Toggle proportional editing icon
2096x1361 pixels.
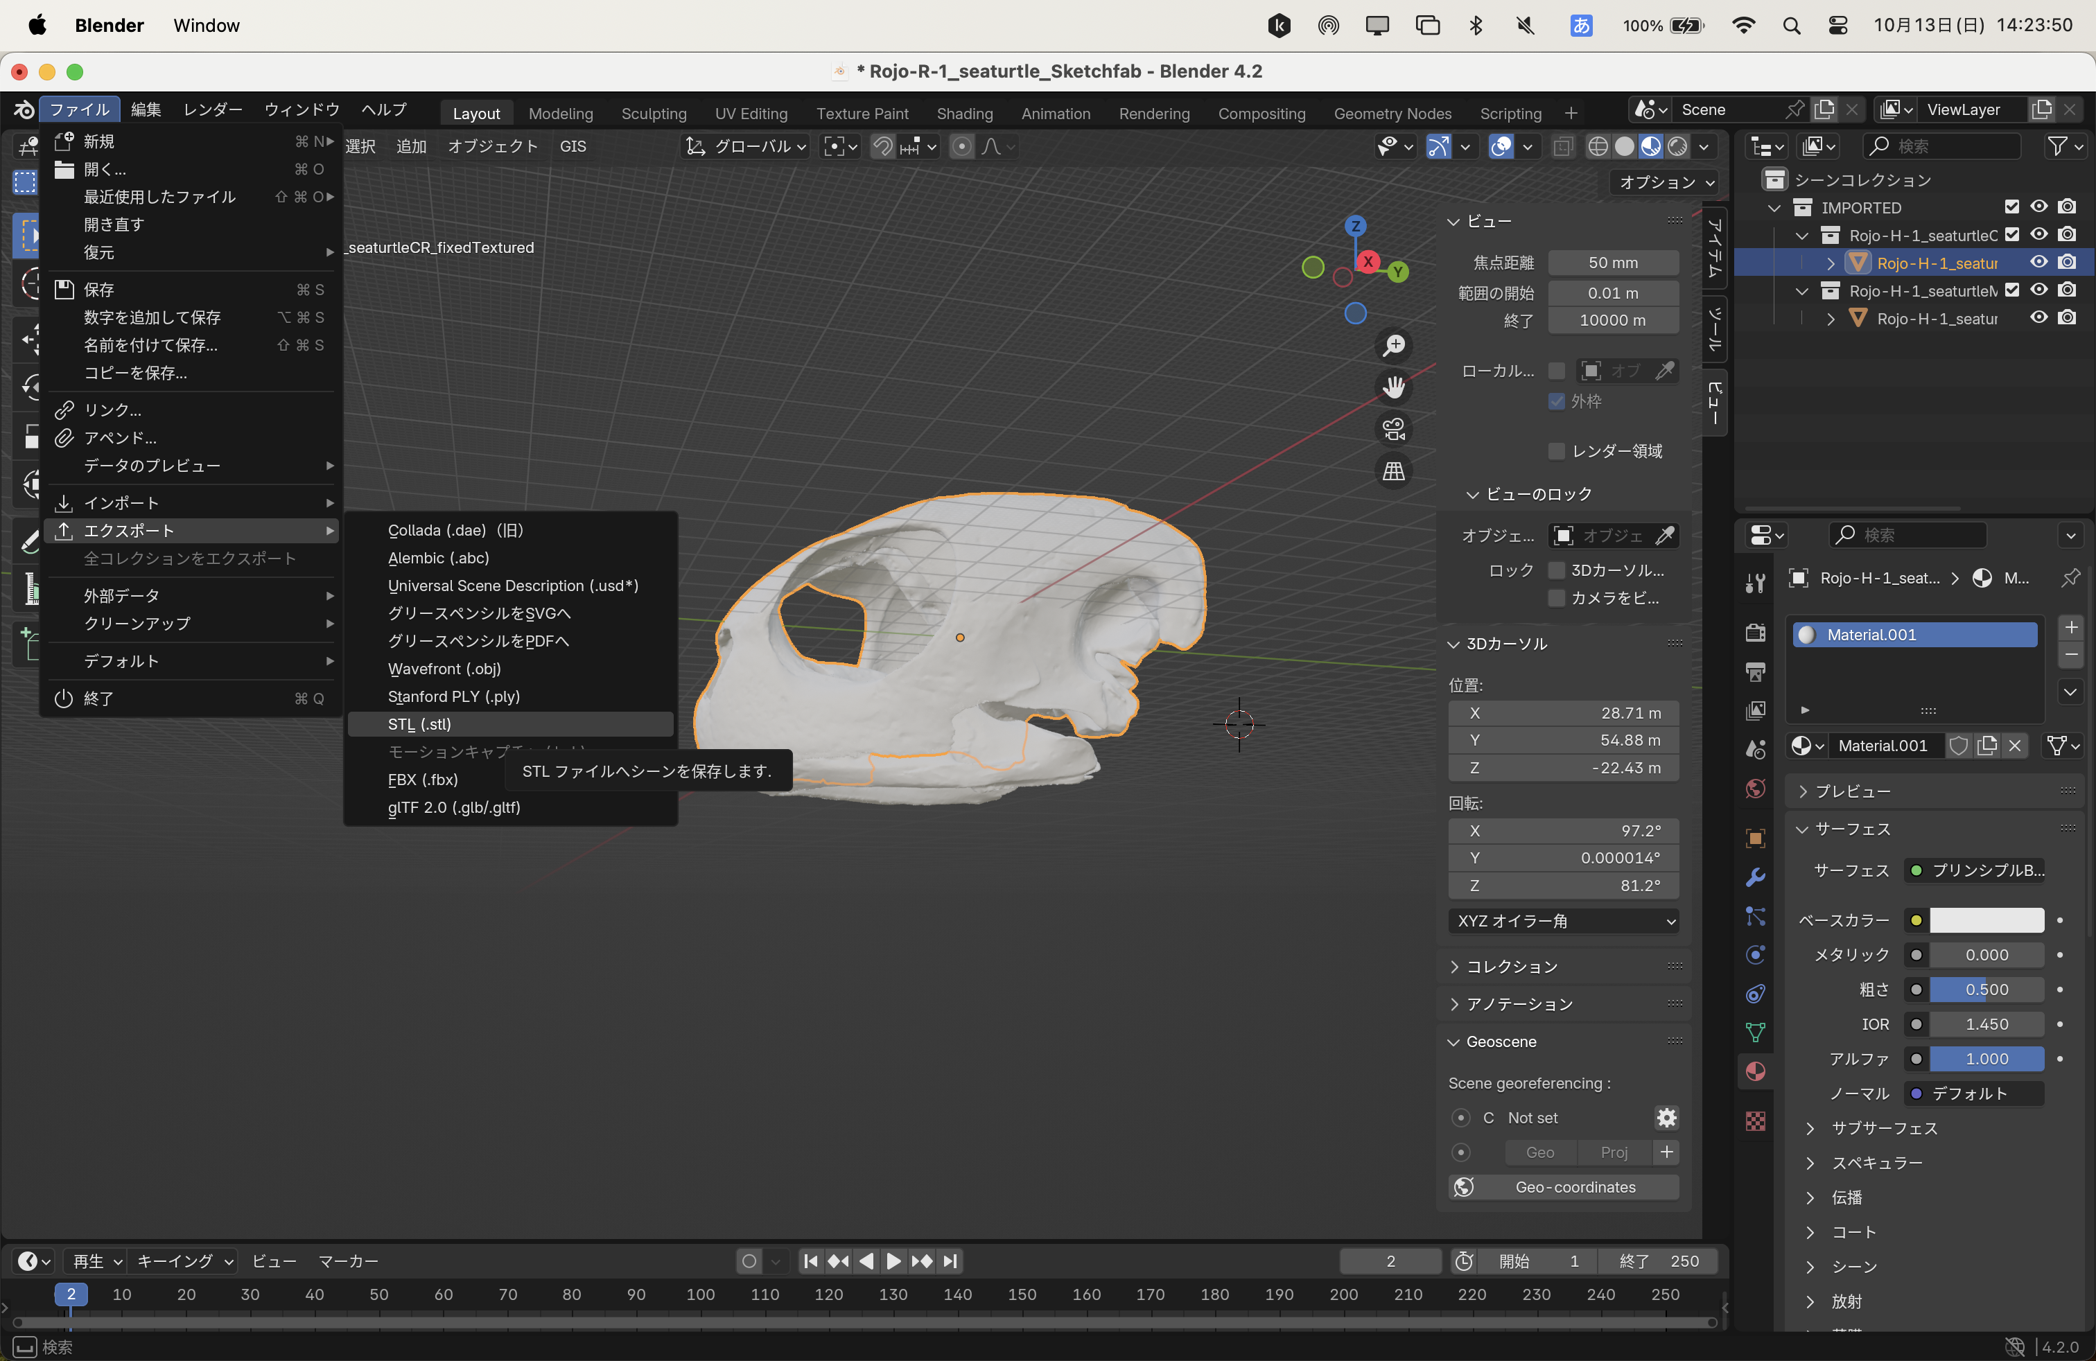[961, 146]
